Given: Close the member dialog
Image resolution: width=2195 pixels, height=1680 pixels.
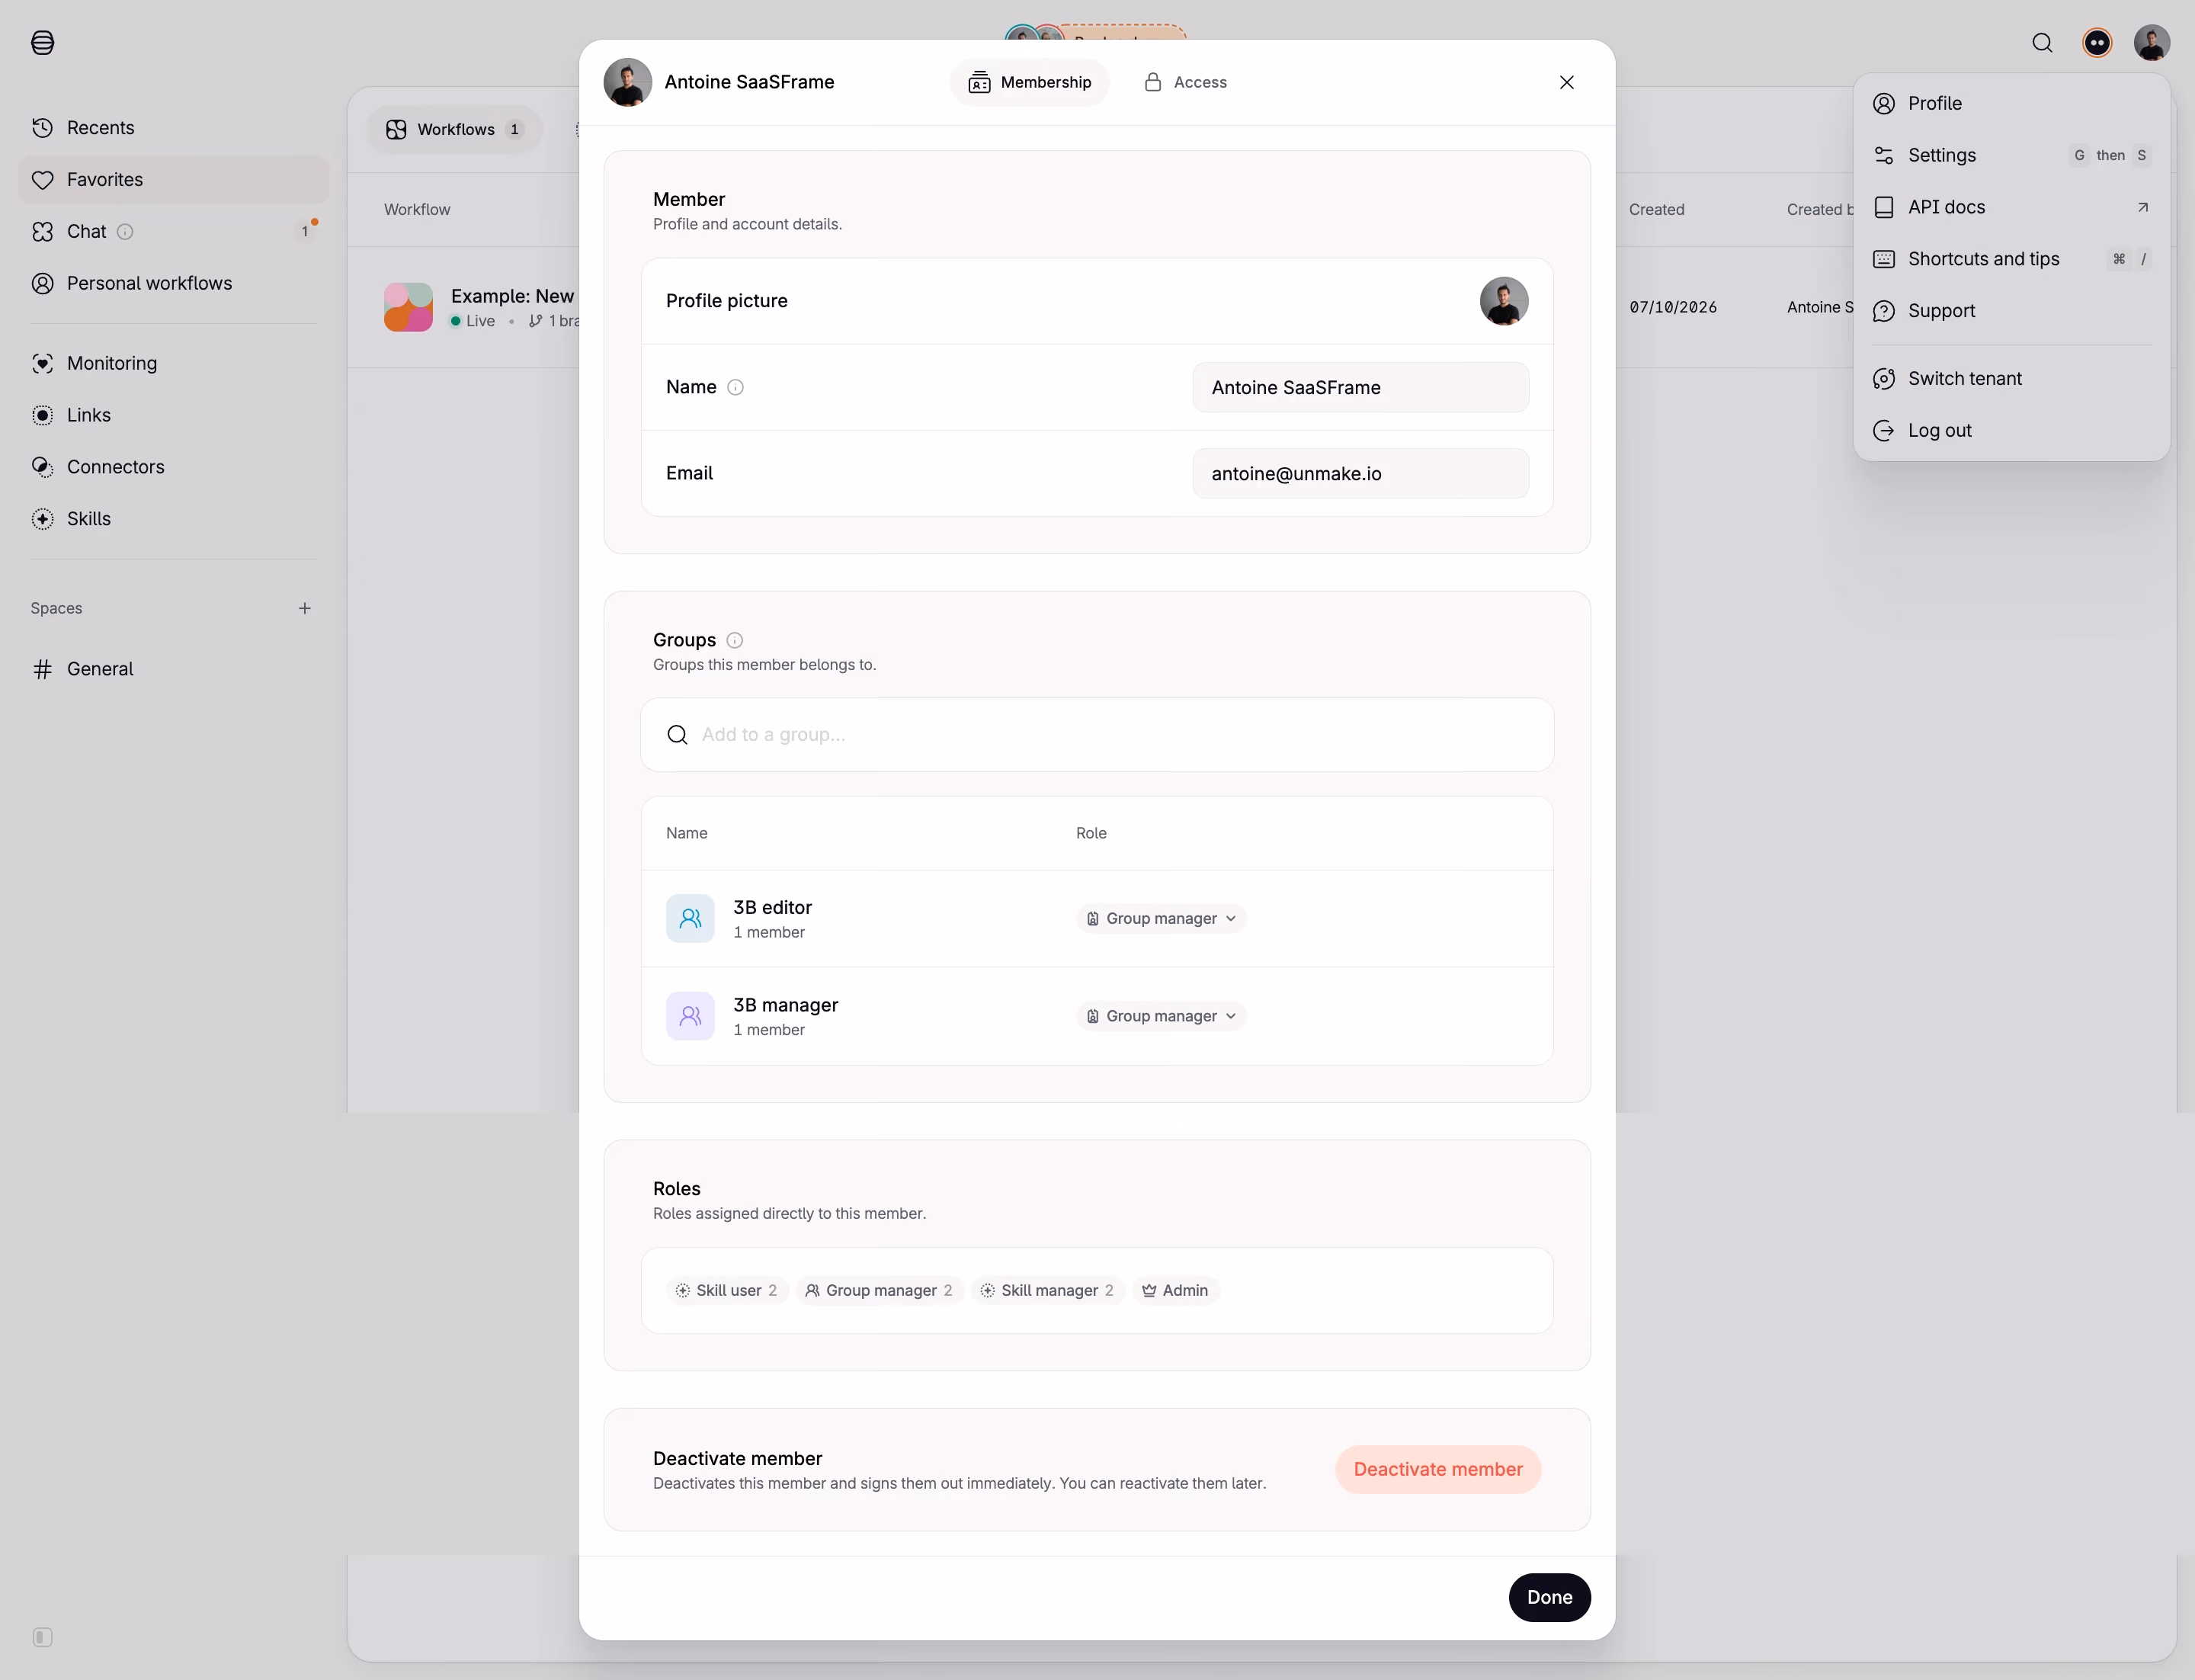Looking at the screenshot, I should (1566, 83).
